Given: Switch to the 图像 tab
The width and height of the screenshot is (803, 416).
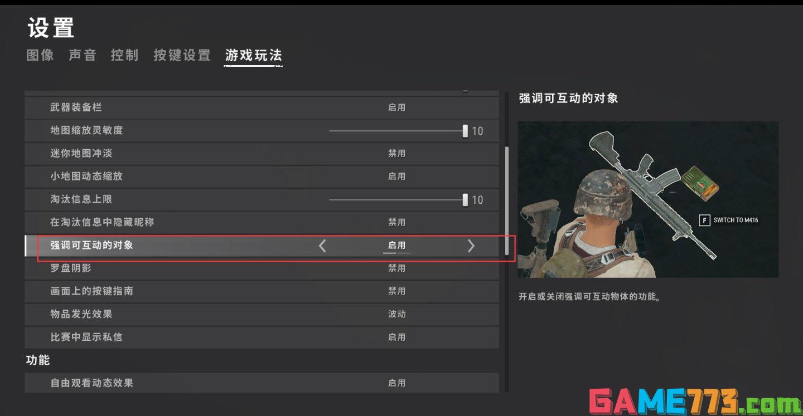Looking at the screenshot, I should [x=40, y=55].
